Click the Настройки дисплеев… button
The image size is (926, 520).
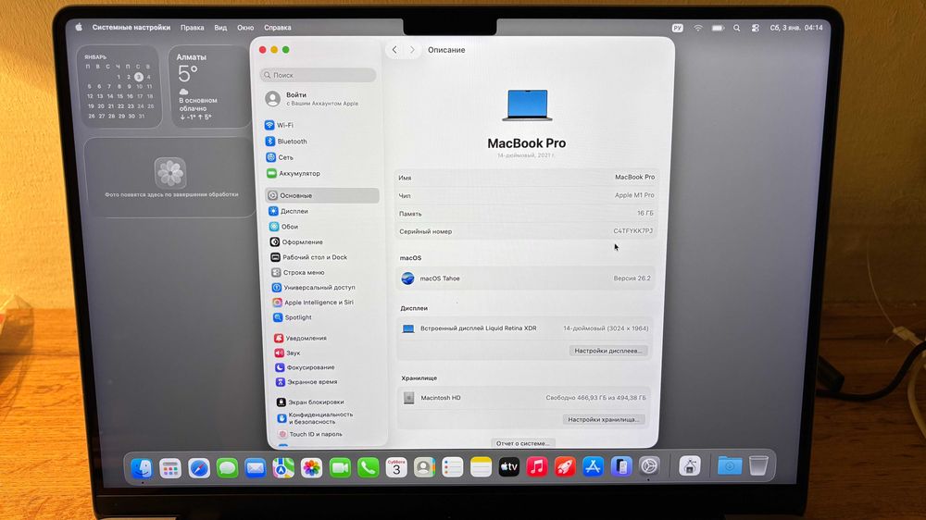[x=607, y=351]
